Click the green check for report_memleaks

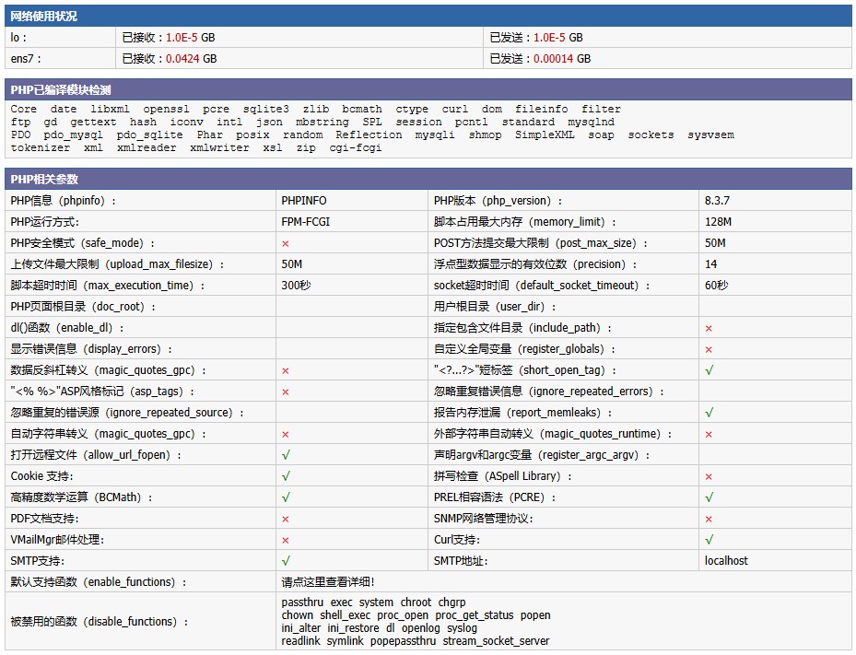pyautogui.click(x=709, y=413)
